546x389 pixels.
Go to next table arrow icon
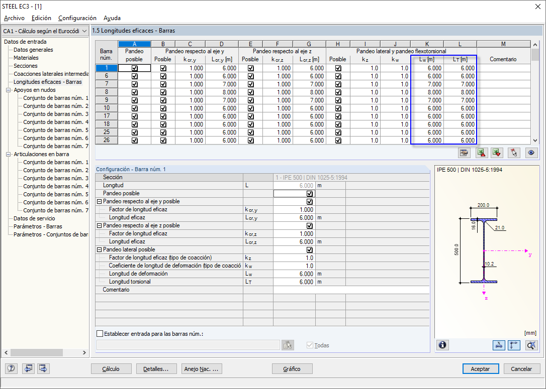pos(43,368)
